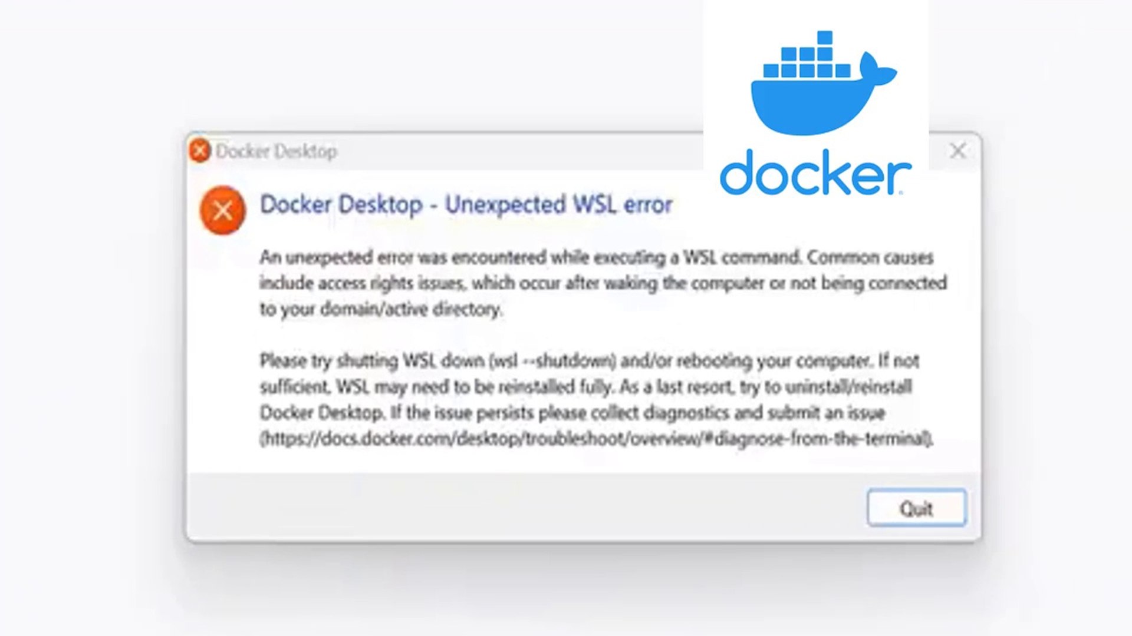
Task: Click the small error icon in title bar
Action: pyautogui.click(x=200, y=151)
